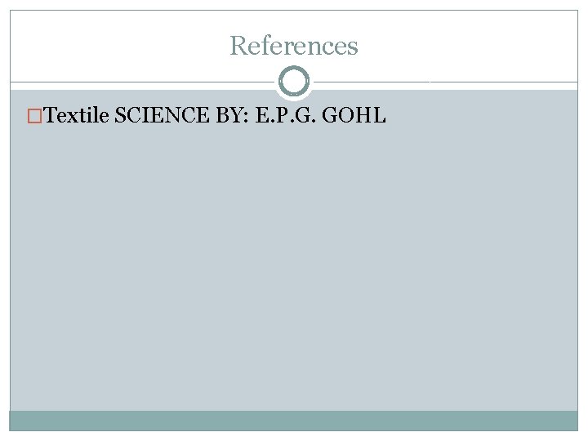The image size is (588, 441).
Task: Click the dark teal footer bar
Action: (294, 421)
